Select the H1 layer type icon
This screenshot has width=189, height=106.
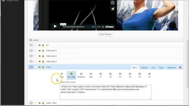click(x=101, y=75)
